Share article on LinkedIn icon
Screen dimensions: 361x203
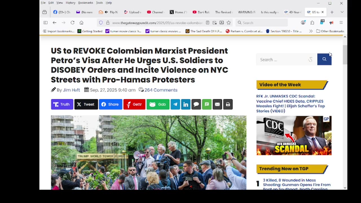coord(186,104)
